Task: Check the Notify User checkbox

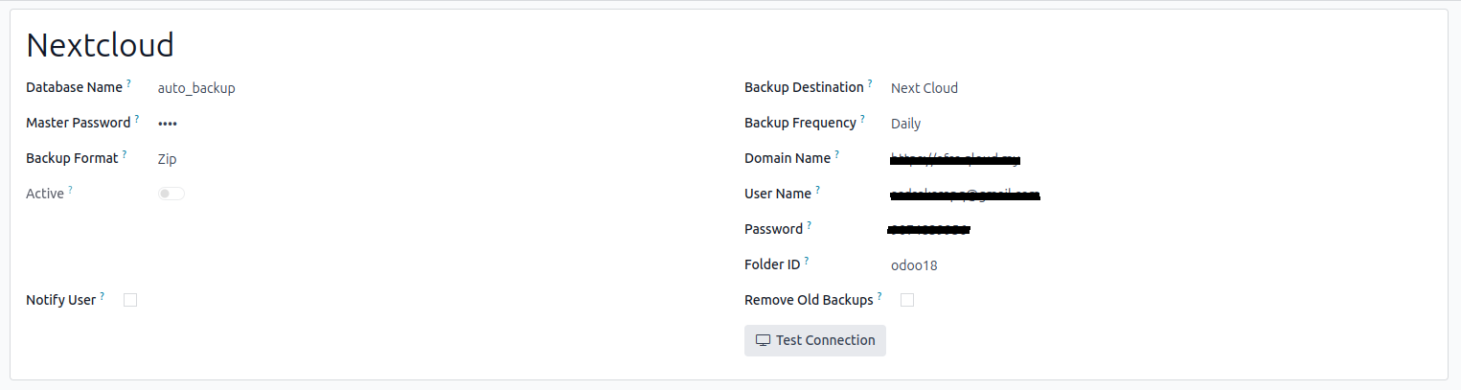Action: click(130, 300)
